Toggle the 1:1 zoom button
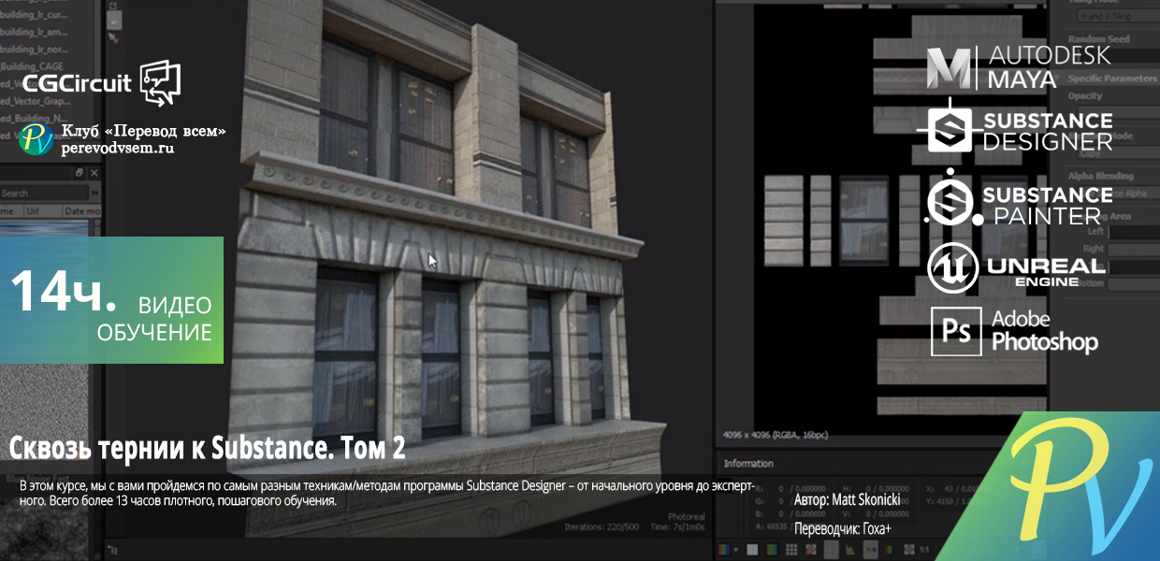This screenshot has height=561, width=1160. (924, 550)
